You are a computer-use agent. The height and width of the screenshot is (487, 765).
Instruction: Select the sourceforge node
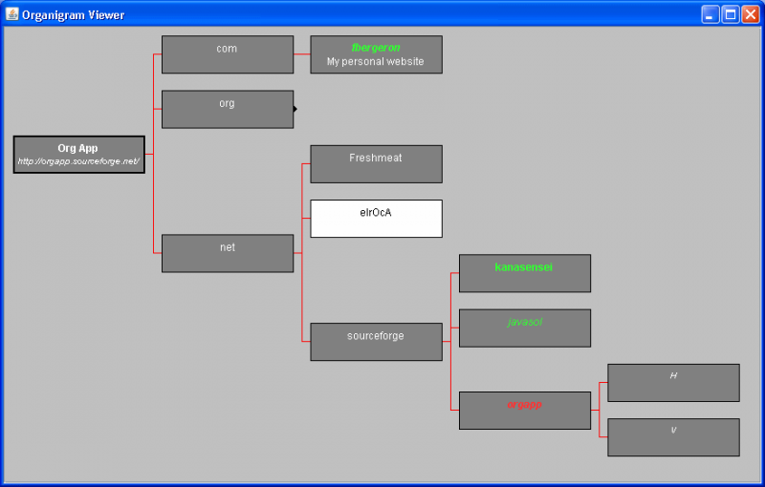pos(376,342)
